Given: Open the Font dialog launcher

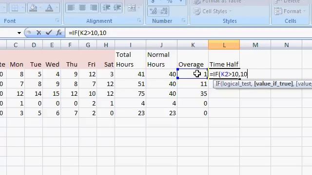Looking at the screenshot, I should click(58, 20).
